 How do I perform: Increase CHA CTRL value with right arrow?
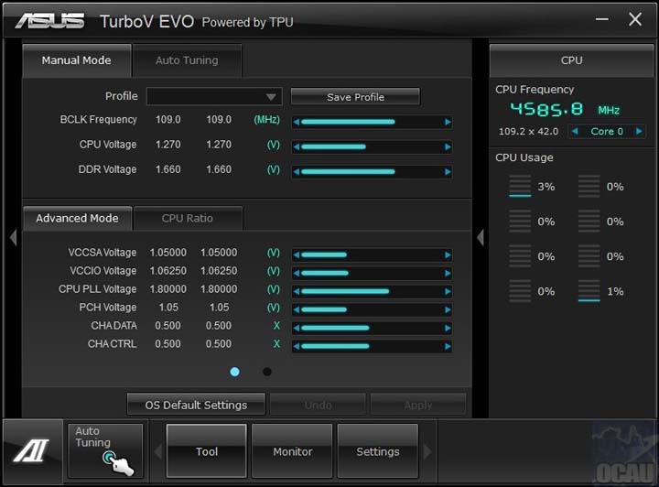click(448, 346)
